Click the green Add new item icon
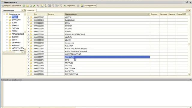 (x=24, y=6)
